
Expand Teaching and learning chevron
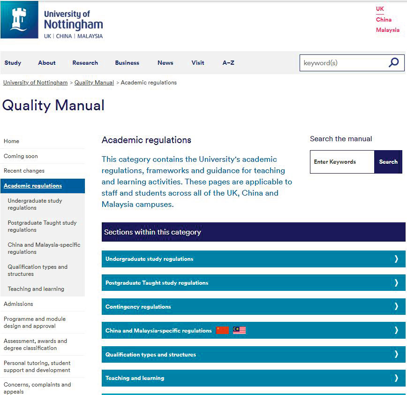point(396,378)
